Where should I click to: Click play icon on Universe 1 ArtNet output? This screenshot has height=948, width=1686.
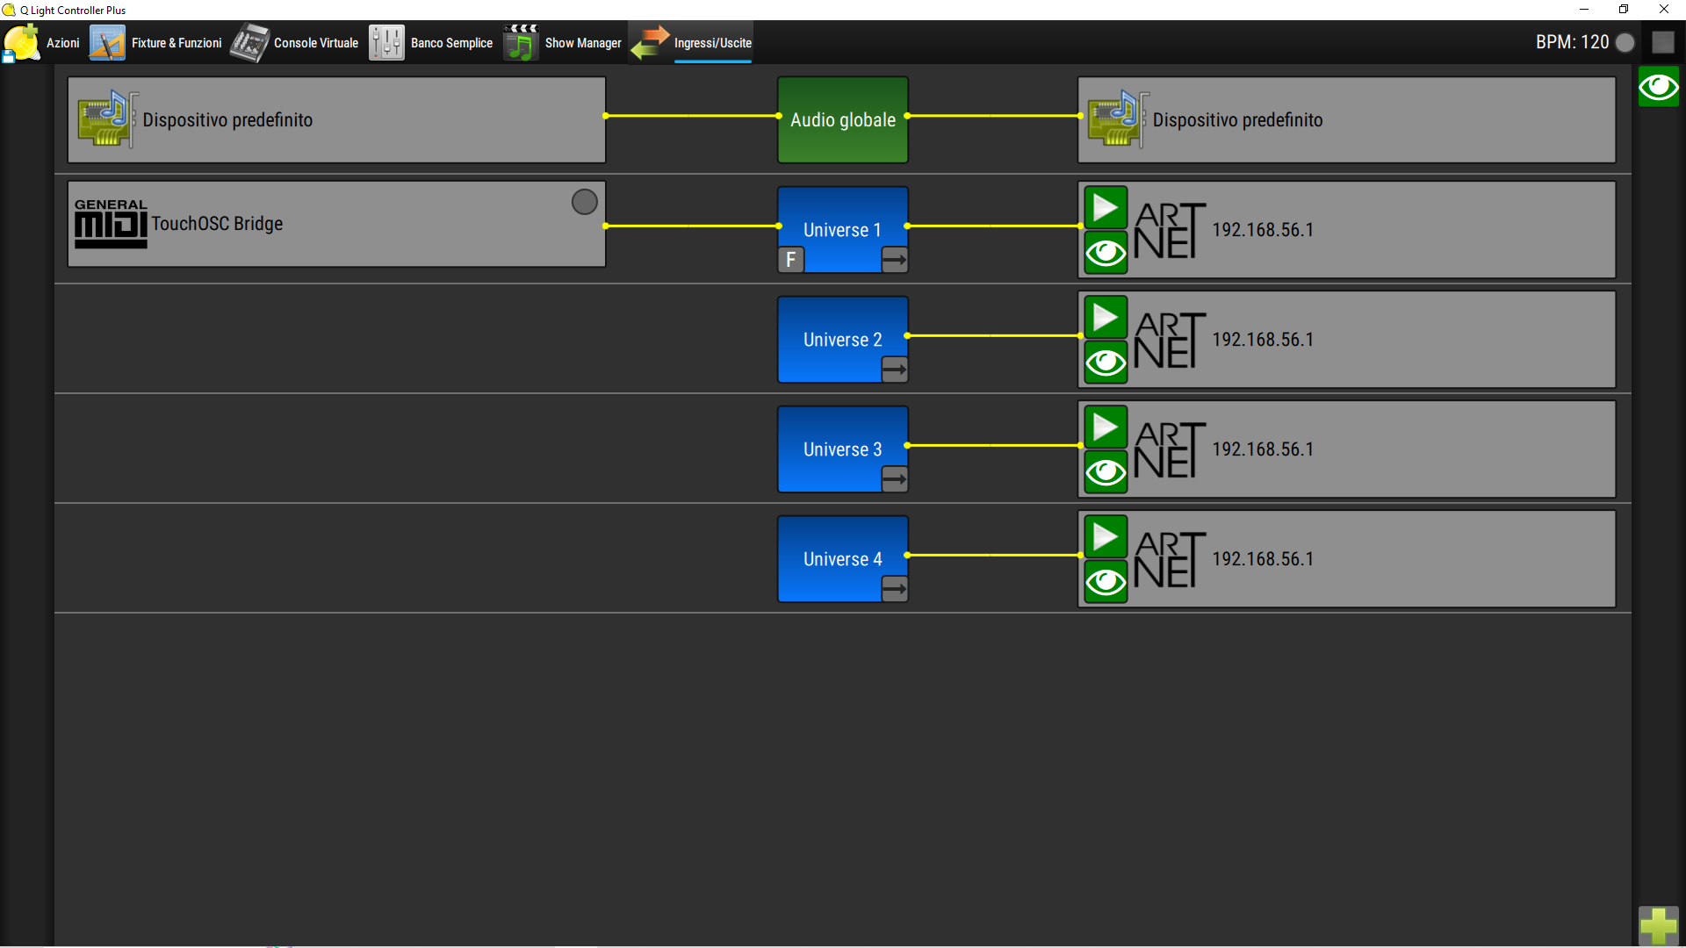point(1106,208)
